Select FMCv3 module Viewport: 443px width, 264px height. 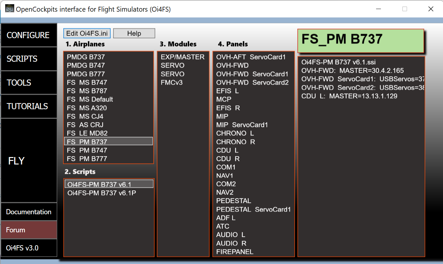[x=172, y=82]
